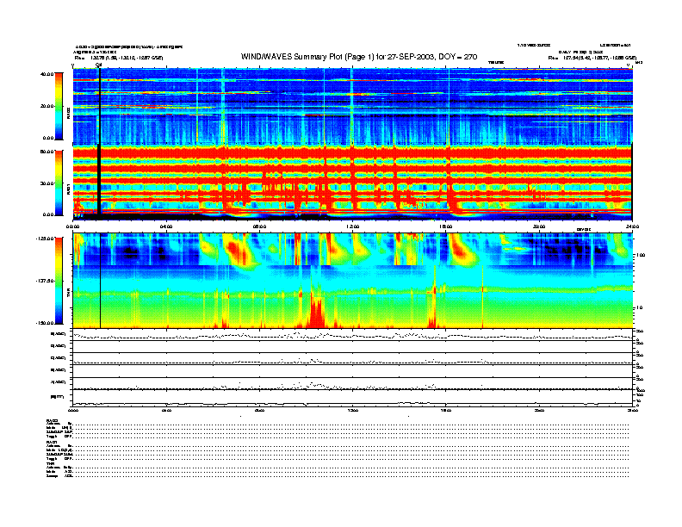Click the RAD1 panel color scale bar
682x527 pixels.
[x=59, y=183]
